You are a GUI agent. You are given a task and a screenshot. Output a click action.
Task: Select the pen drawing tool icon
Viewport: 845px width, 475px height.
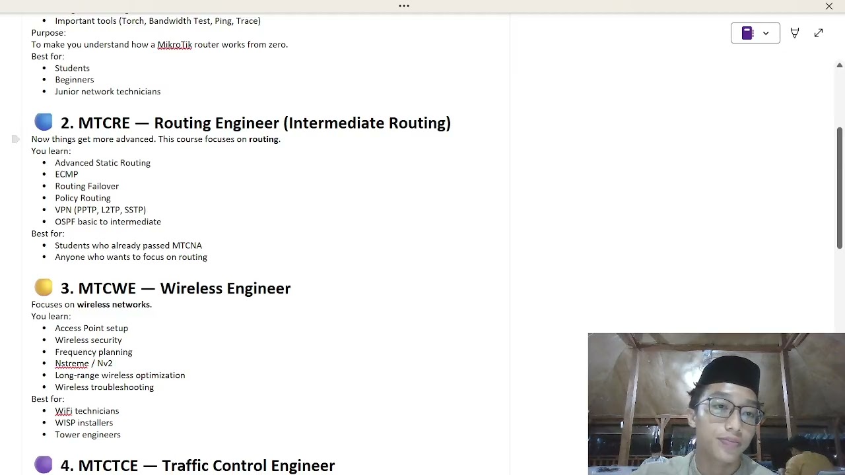(x=795, y=33)
